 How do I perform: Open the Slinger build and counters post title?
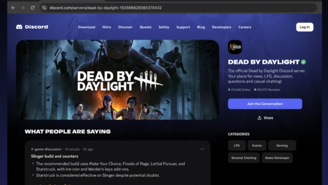pyautogui.click(x=55, y=156)
